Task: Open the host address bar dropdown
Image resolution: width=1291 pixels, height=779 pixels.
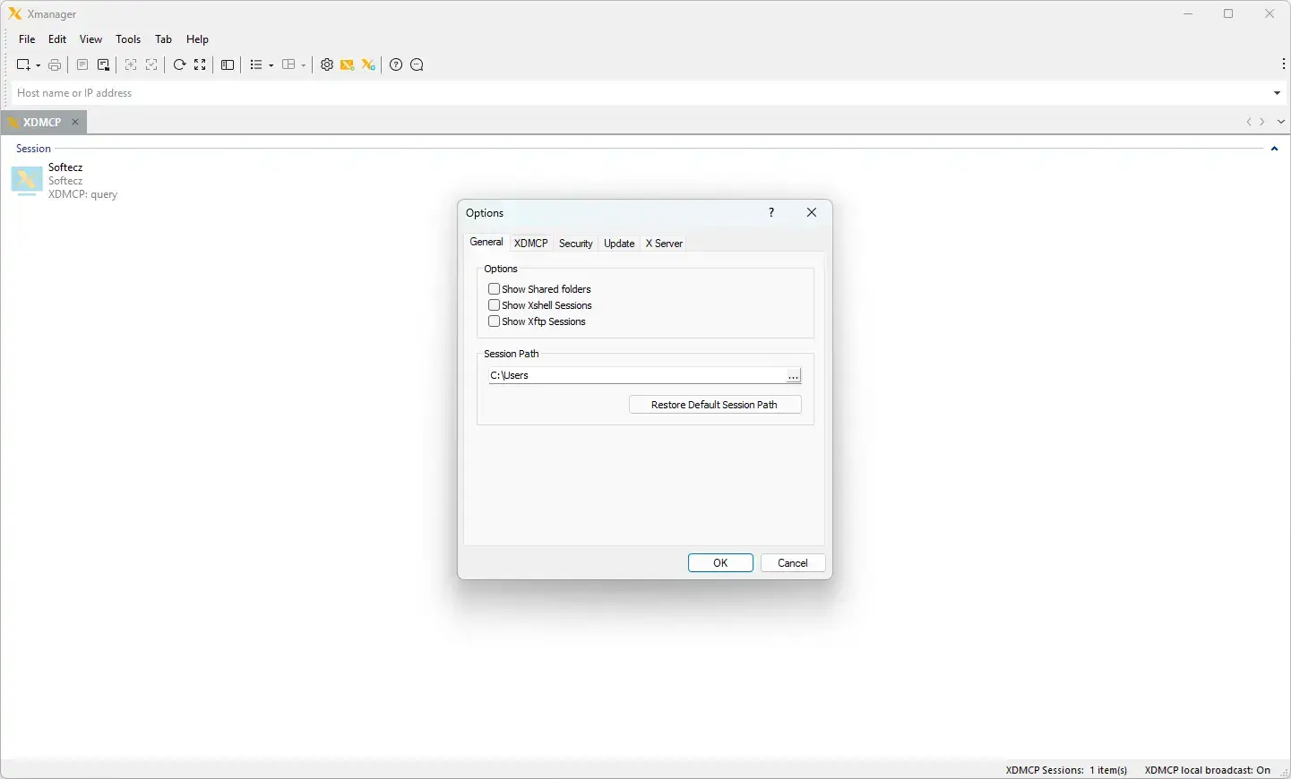Action: [x=1277, y=93]
